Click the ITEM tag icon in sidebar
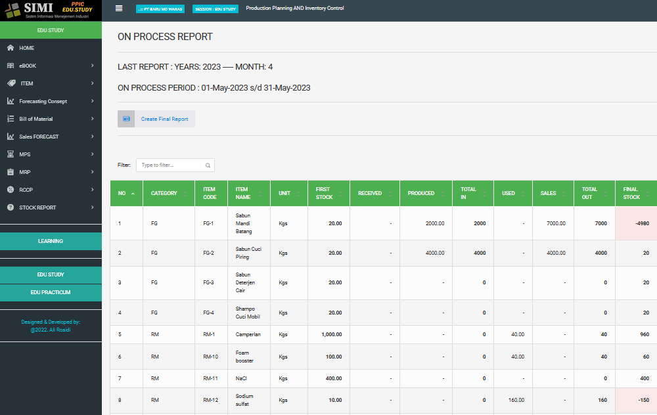657x415 pixels. pyautogui.click(x=11, y=83)
